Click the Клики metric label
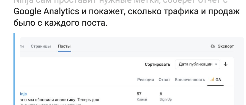The image size is (246, 105). tap(142, 99)
